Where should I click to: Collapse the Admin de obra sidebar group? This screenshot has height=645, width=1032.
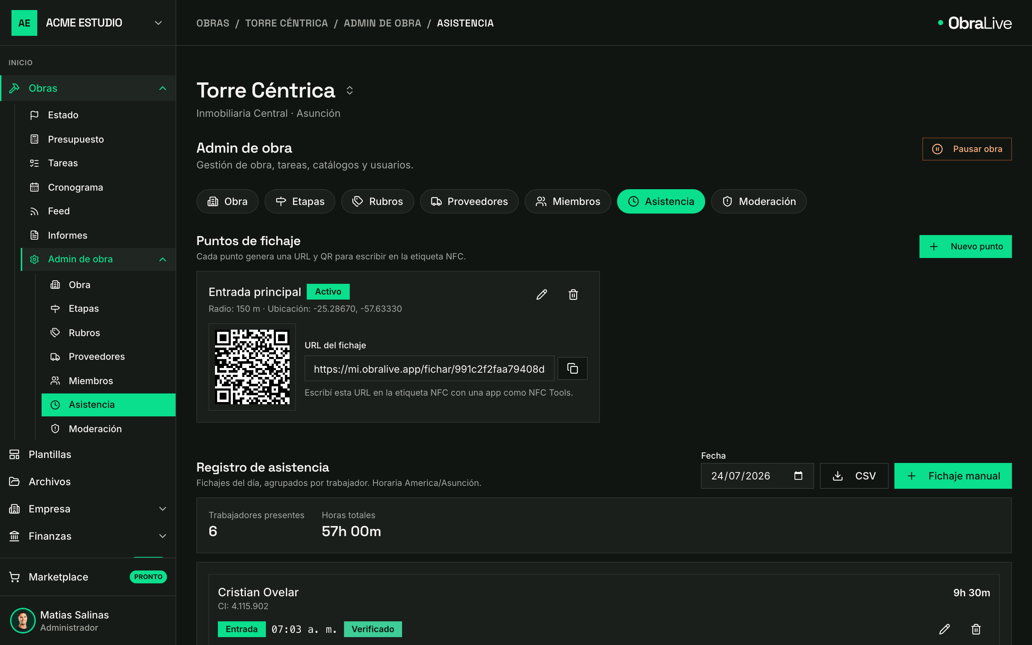pos(162,259)
